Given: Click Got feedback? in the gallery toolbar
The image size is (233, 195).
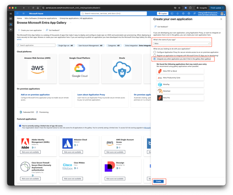Looking at the screenshot, I should [53, 30].
